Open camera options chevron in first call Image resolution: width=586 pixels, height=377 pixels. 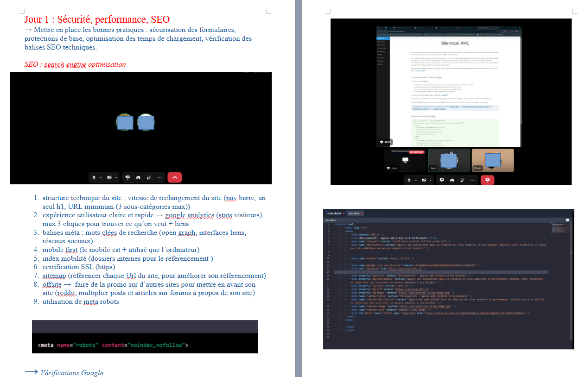pyautogui.click(x=116, y=177)
